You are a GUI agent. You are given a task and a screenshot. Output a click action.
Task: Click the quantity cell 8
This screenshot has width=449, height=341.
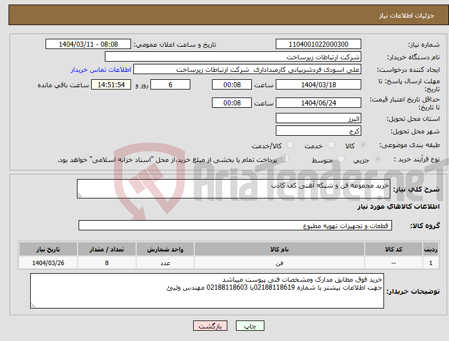pos(107,263)
